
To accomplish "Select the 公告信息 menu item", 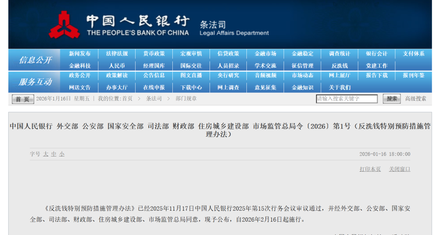I will (154, 75).
